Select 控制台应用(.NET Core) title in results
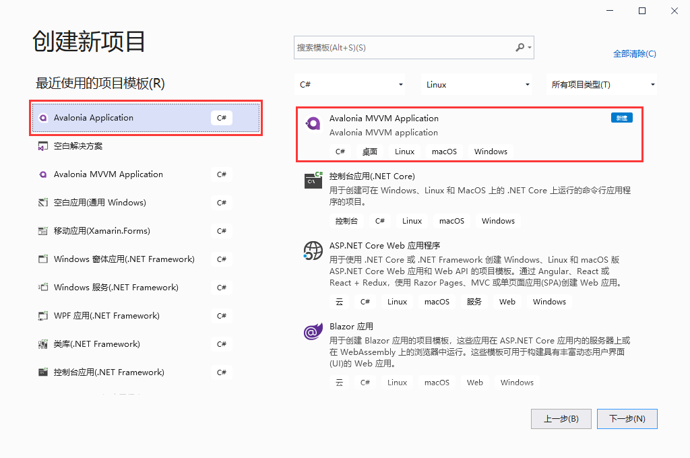 click(372, 176)
